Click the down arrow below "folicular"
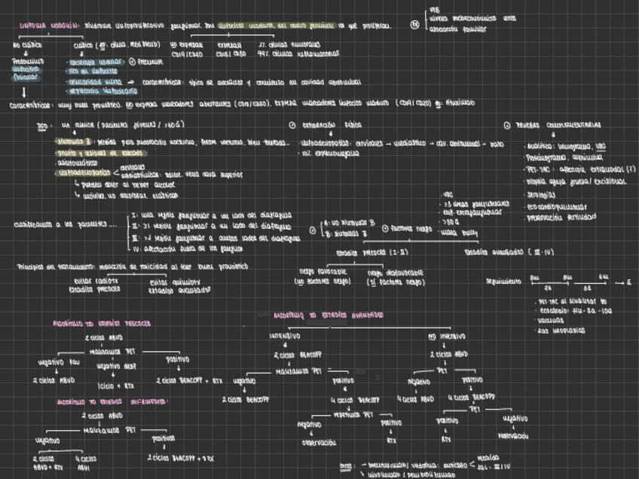Viewport: 639px width, 479px height. 23,91
